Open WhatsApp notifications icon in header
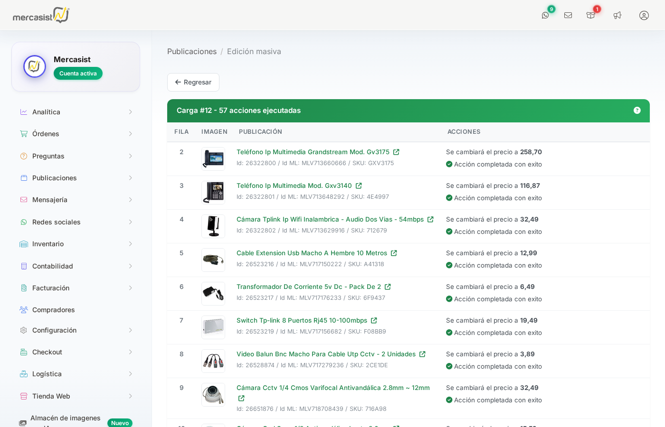This screenshot has height=427, width=665. pos(545,15)
